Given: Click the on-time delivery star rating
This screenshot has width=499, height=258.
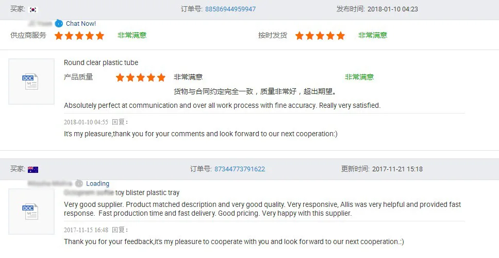Looking at the screenshot, I should coord(320,36).
